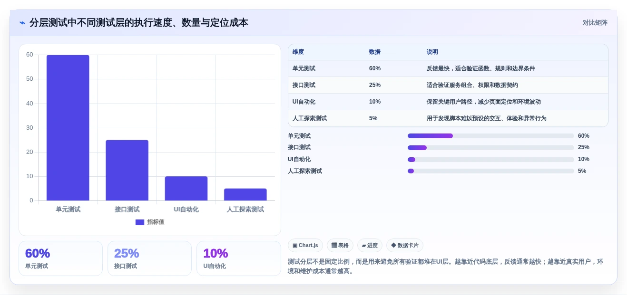
Task: Click description 用于发现脚本难以预设的交互、体验和异常行为
Action: [x=487, y=118]
